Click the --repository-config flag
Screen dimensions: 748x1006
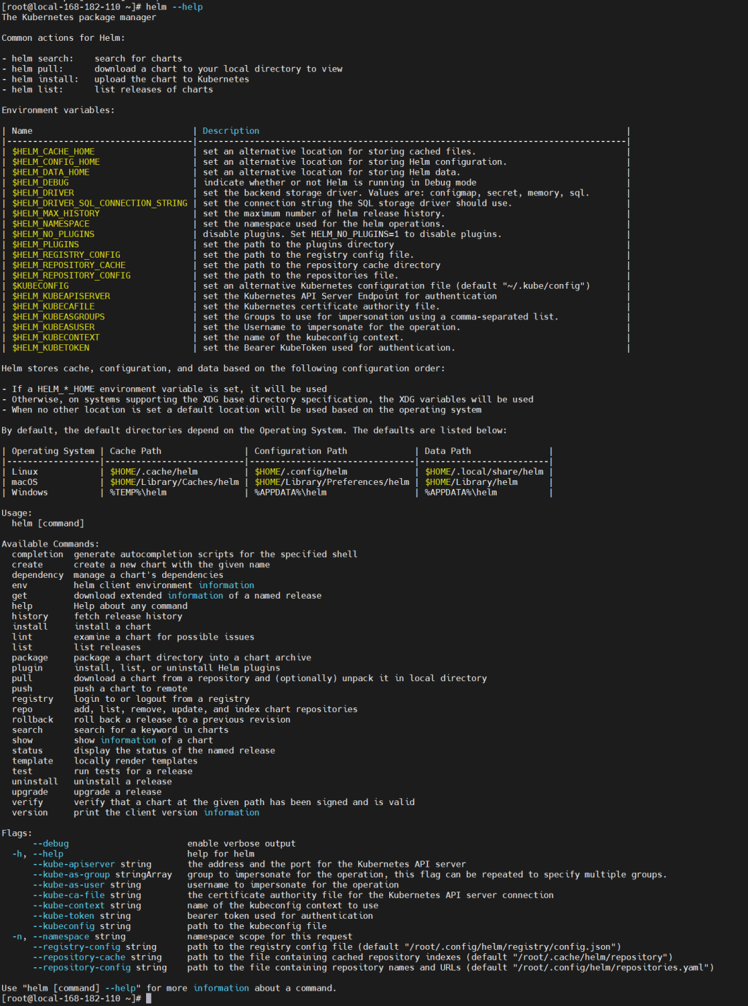tap(82, 968)
